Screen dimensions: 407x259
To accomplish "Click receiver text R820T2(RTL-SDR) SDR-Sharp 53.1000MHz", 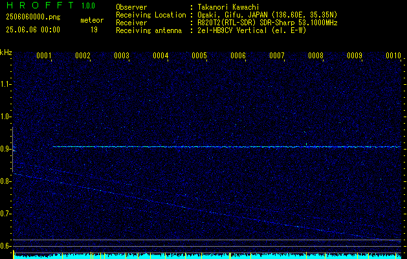I will (x=267, y=23).
